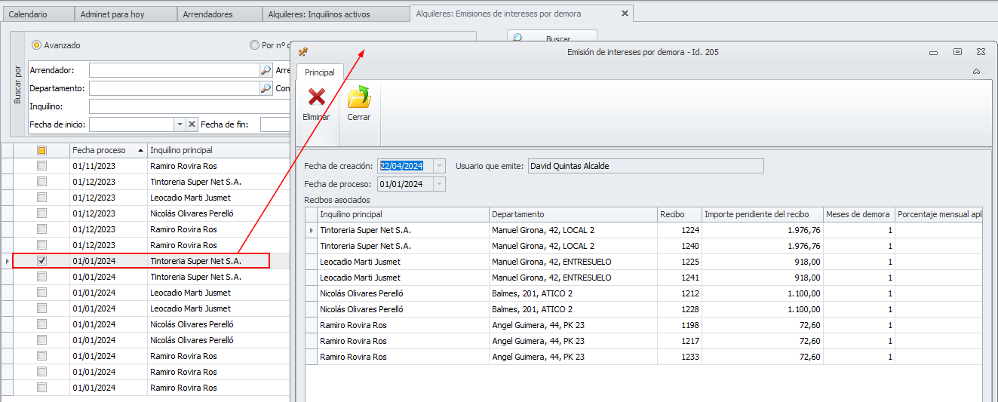The image size is (998, 402).
Task: Click into the Inquilino input field
Action: click(x=189, y=106)
